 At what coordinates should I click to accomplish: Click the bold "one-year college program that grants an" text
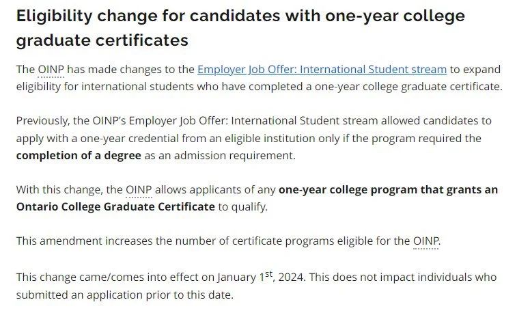(388, 190)
